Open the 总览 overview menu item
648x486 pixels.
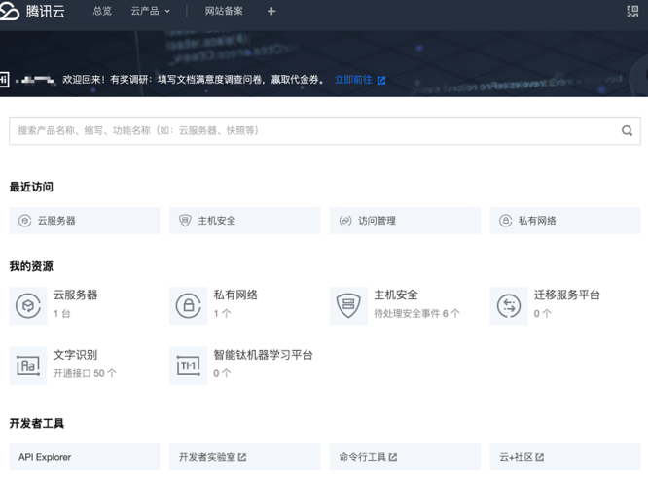click(x=102, y=11)
